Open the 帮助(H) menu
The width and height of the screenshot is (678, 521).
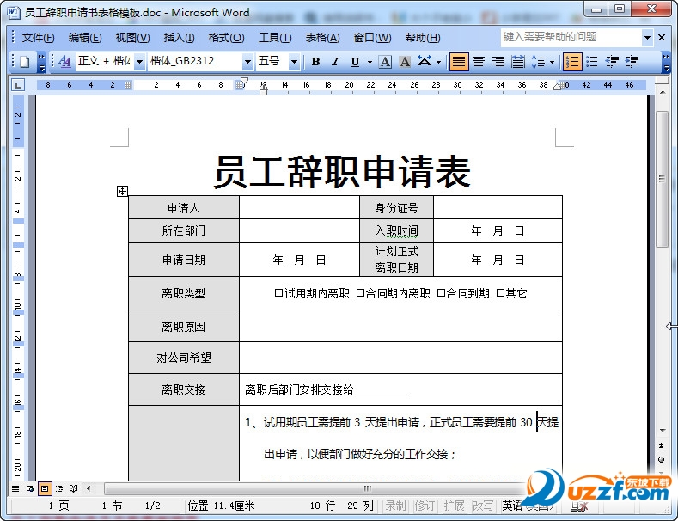pos(423,38)
